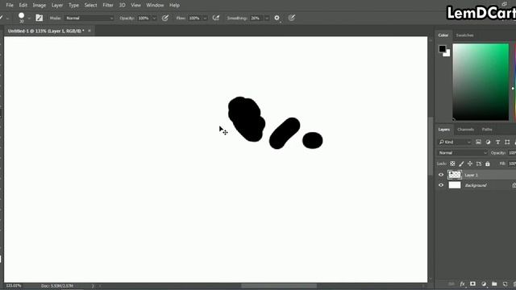Click the Opacity value field in options bar
The height and width of the screenshot is (290, 516).
pyautogui.click(x=144, y=18)
